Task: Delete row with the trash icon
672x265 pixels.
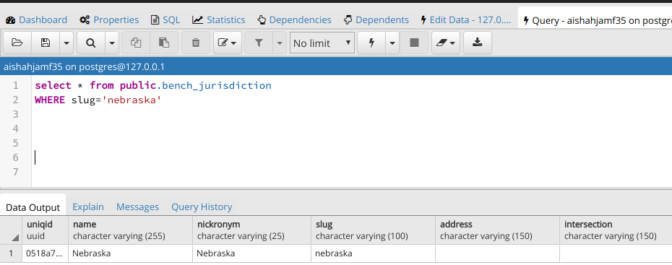Action: tap(196, 43)
